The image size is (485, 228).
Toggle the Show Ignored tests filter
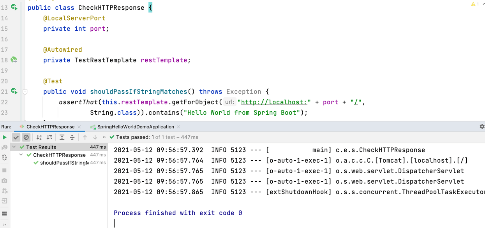(26, 137)
